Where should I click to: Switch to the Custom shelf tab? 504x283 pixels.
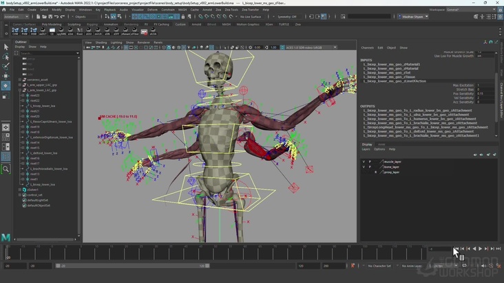(x=180, y=24)
